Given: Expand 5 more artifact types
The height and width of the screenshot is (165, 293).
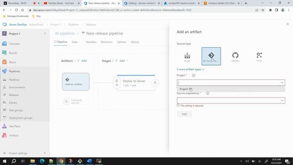Looking at the screenshot, I should [190, 69].
